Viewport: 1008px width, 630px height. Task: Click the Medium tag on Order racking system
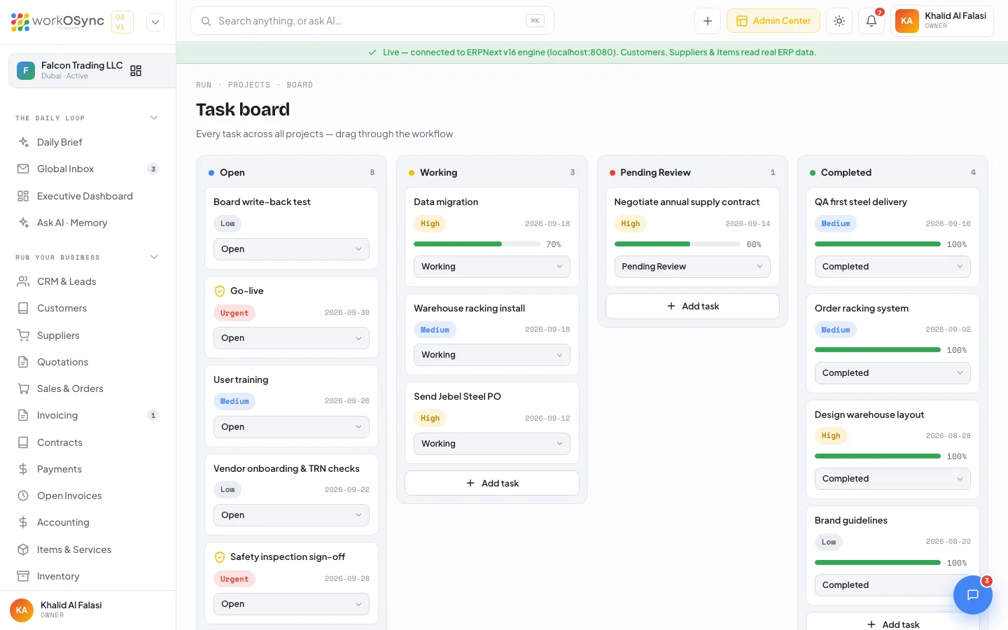click(x=836, y=330)
